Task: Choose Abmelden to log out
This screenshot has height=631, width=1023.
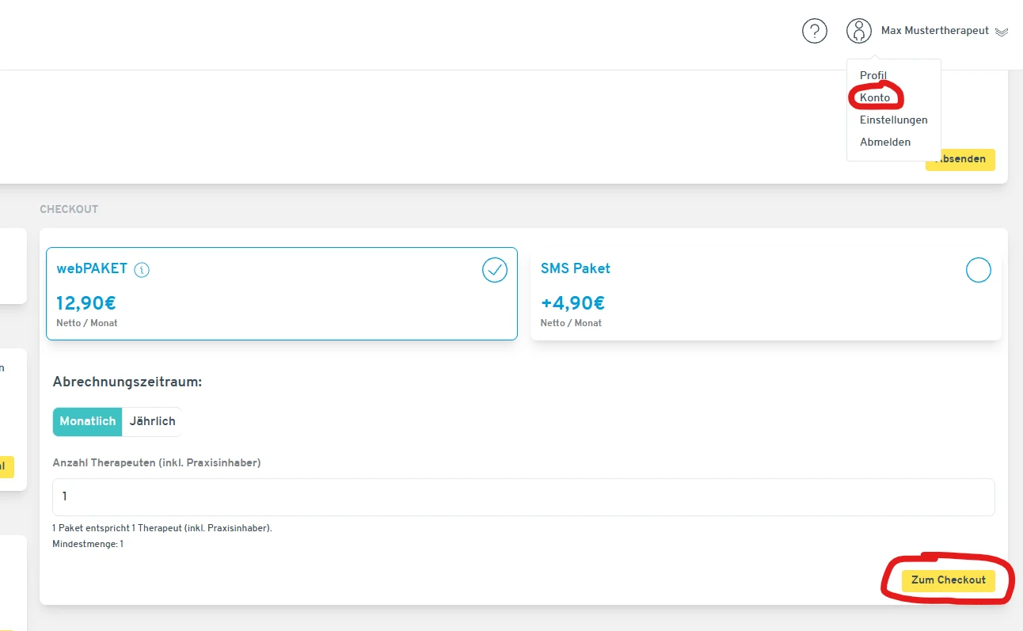Action: [885, 142]
